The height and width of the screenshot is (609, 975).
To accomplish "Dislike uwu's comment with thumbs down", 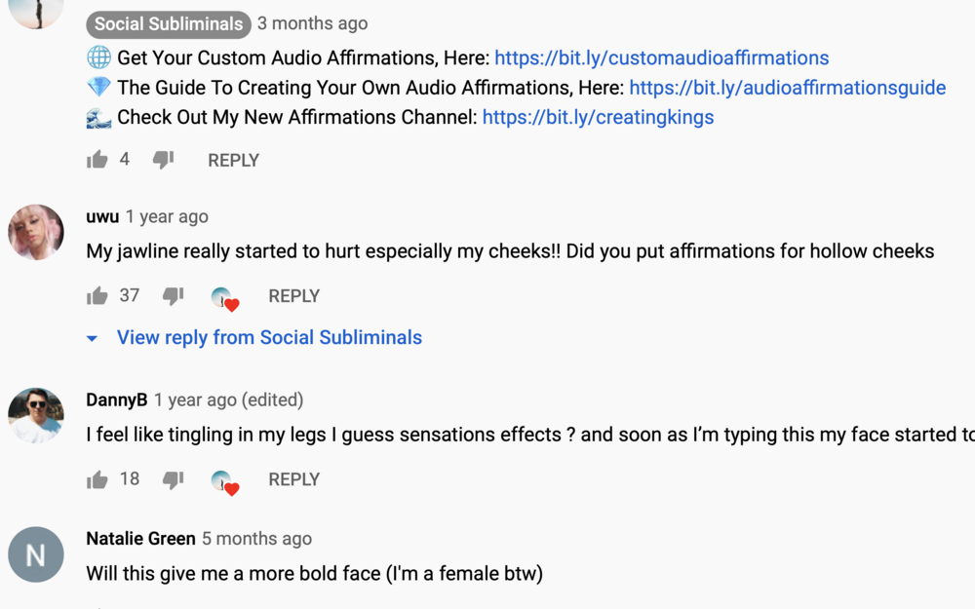I will coord(173,296).
